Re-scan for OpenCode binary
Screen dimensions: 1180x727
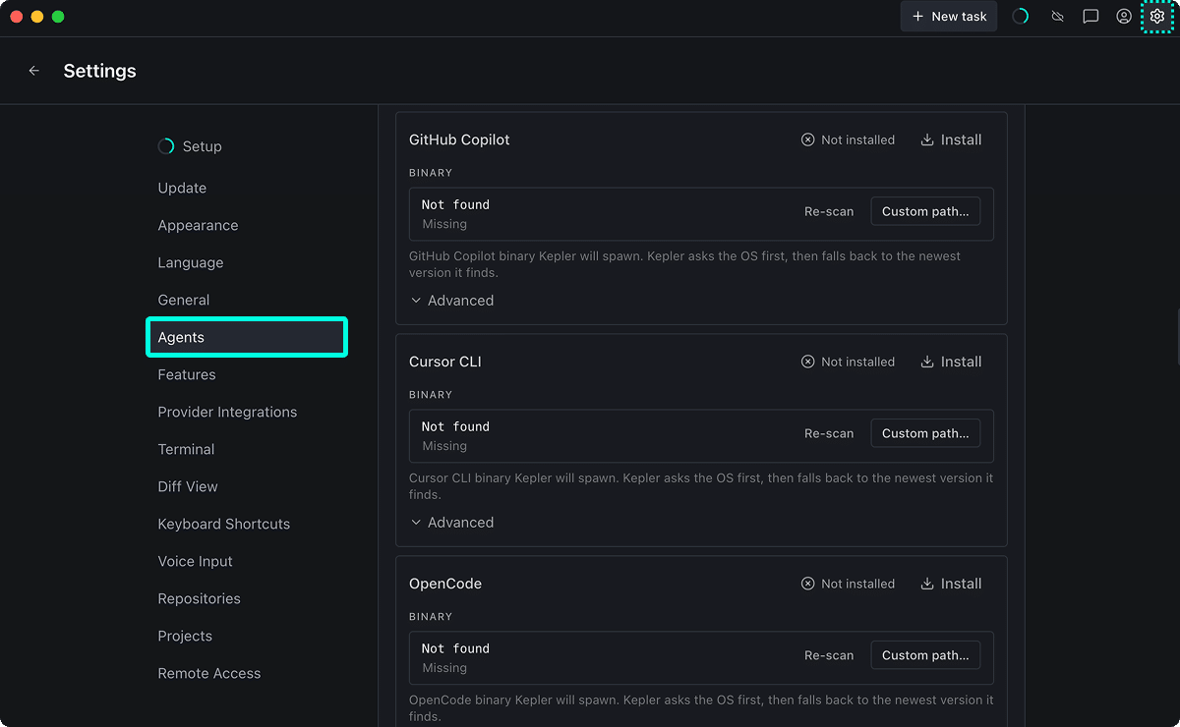coord(829,655)
